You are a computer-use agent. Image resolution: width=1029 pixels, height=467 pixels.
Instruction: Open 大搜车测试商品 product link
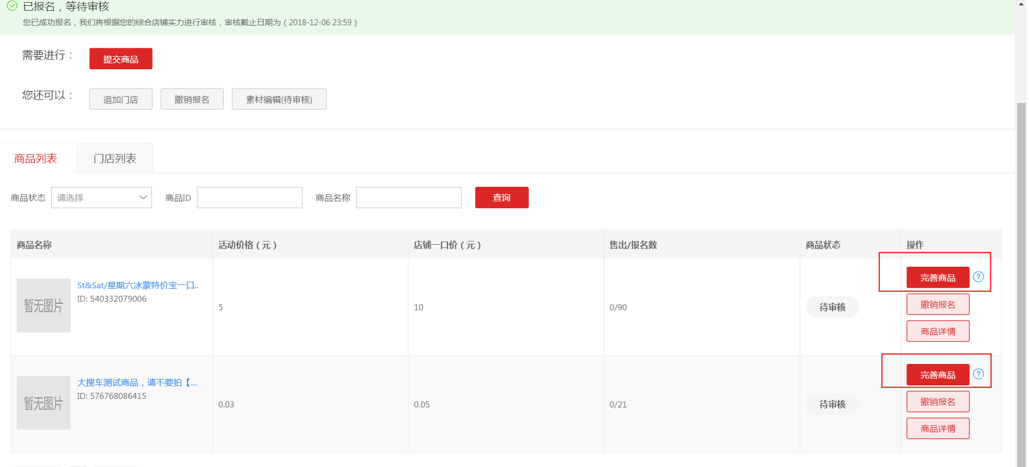(x=137, y=383)
